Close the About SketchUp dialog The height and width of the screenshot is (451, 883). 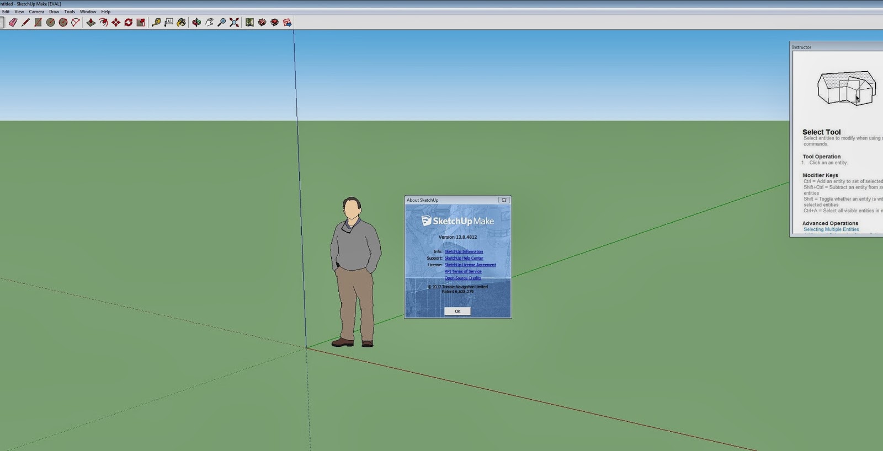(x=504, y=200)
